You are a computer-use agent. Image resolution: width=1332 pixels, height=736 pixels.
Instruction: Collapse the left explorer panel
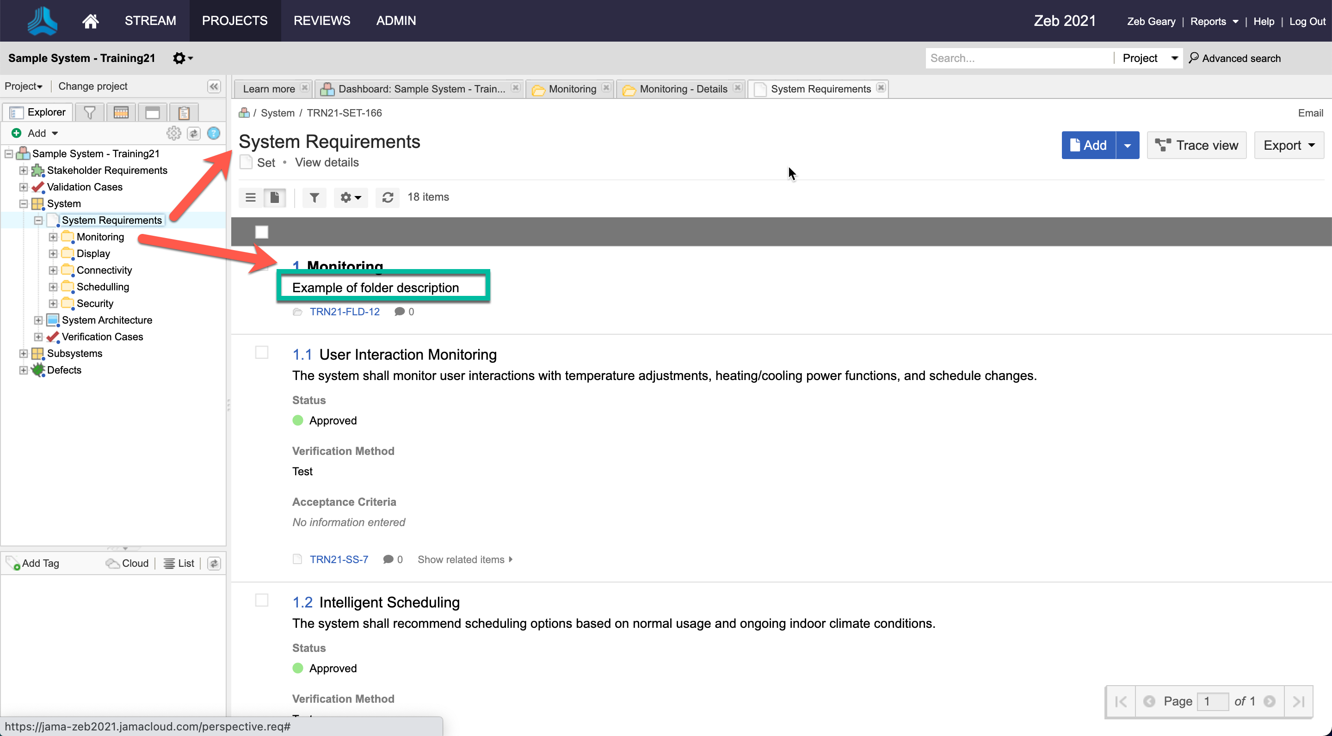[214, 86]
